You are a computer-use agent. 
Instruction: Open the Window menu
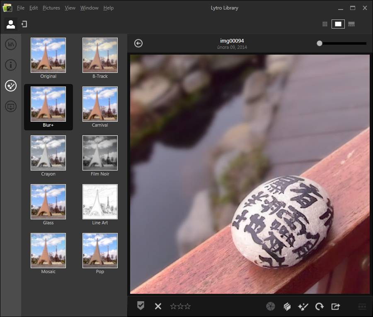tap(89, 8)
